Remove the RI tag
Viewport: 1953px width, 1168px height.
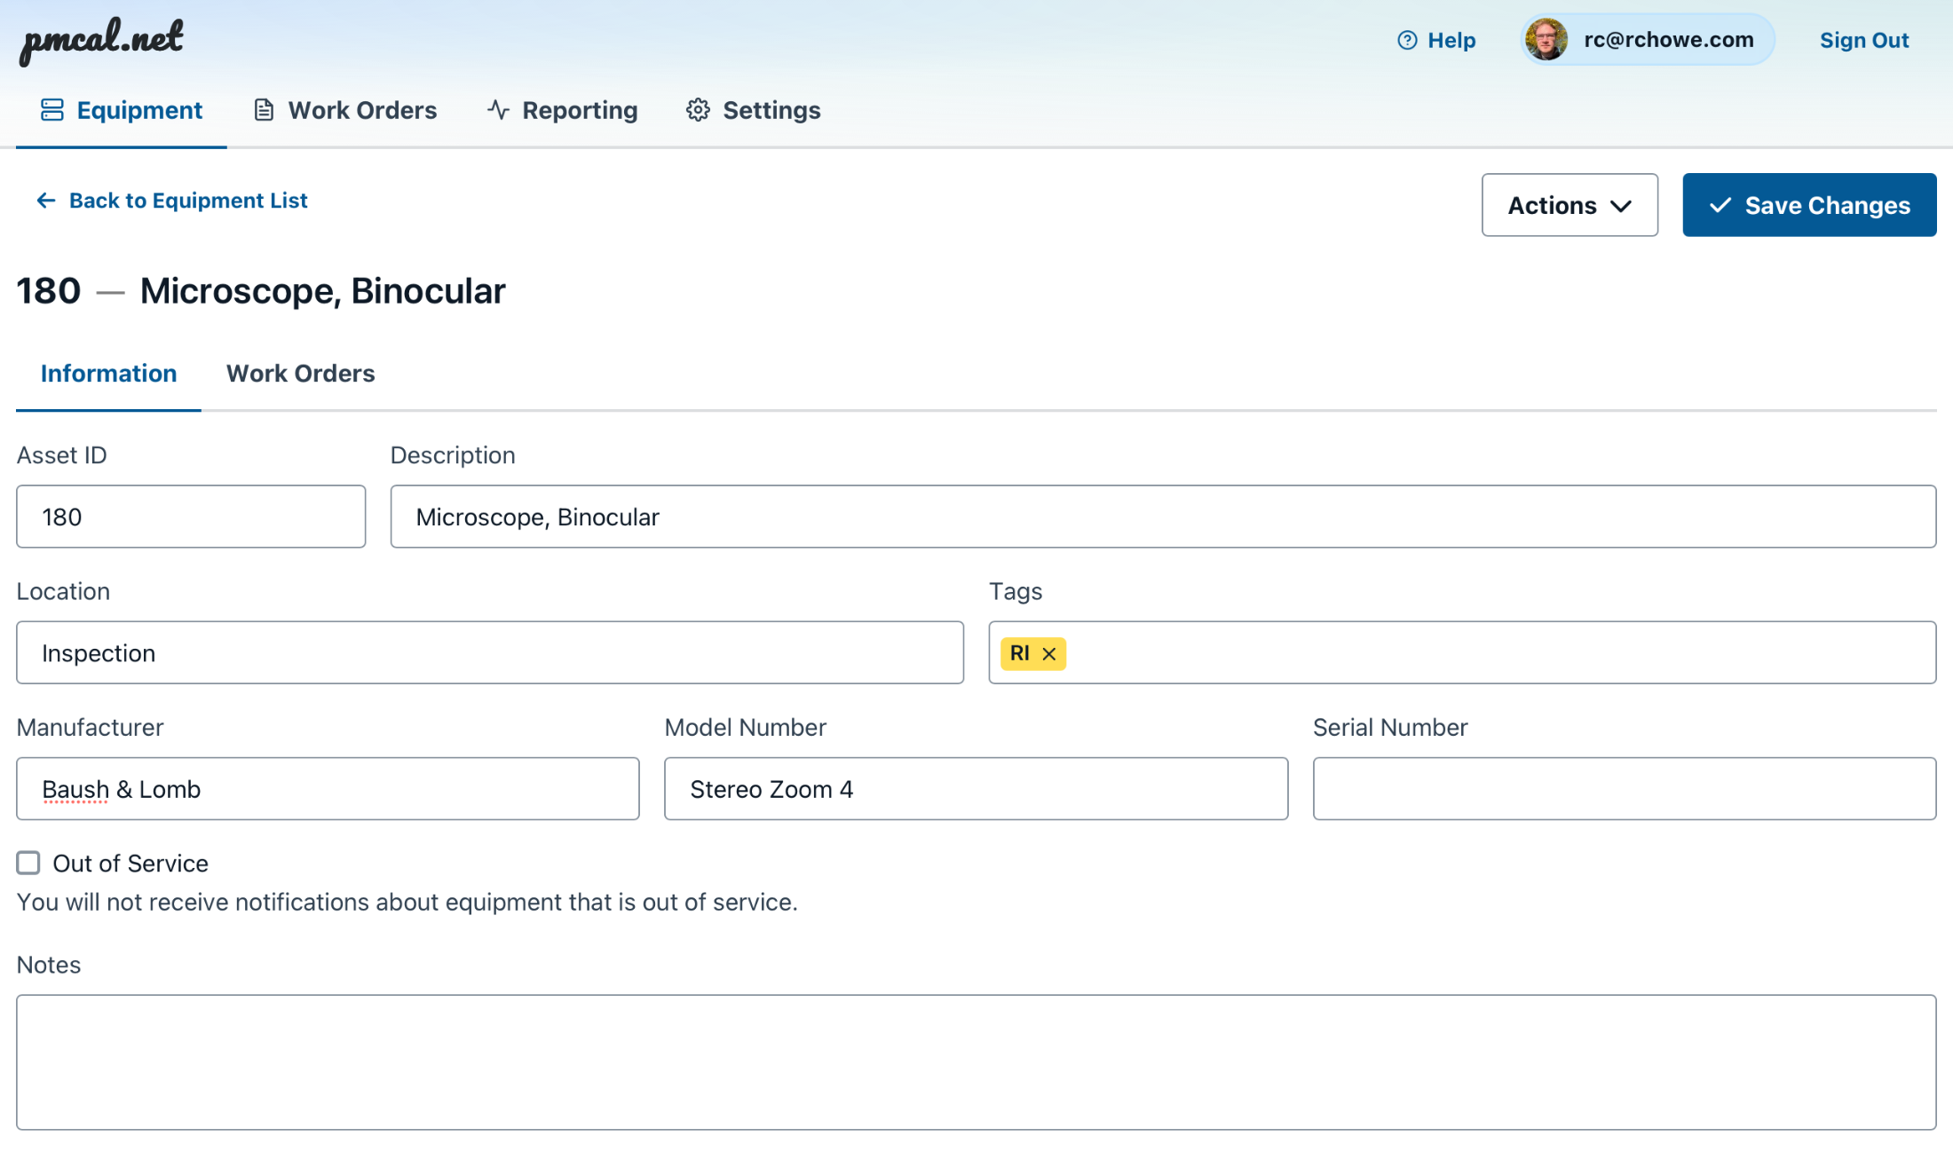pyautogui.click(x=1049, y=654)
